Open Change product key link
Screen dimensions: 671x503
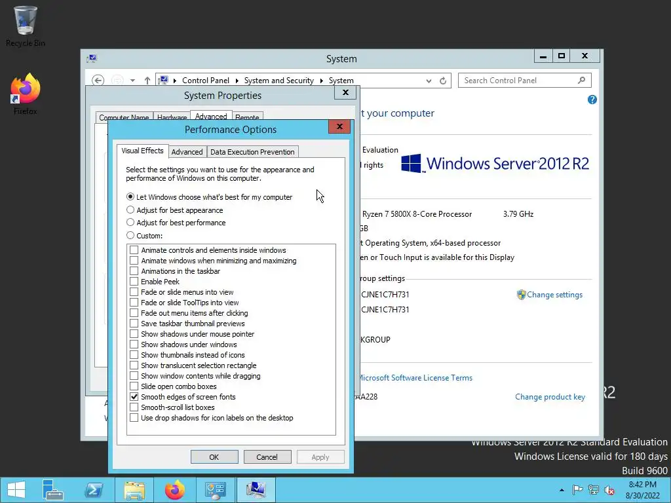(x=550, y=397)
